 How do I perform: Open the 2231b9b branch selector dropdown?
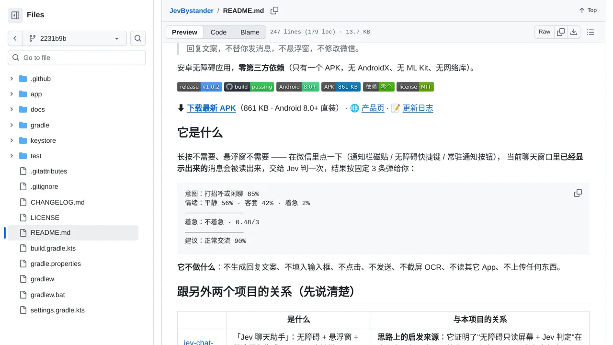pos(75,38)
